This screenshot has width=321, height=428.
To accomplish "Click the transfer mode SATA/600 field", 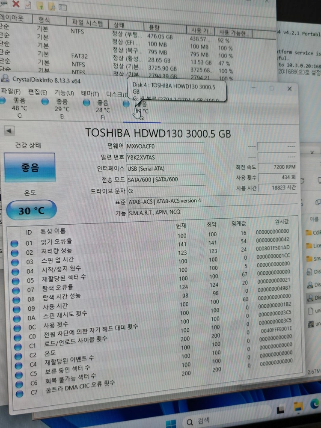I will [166, 179].
